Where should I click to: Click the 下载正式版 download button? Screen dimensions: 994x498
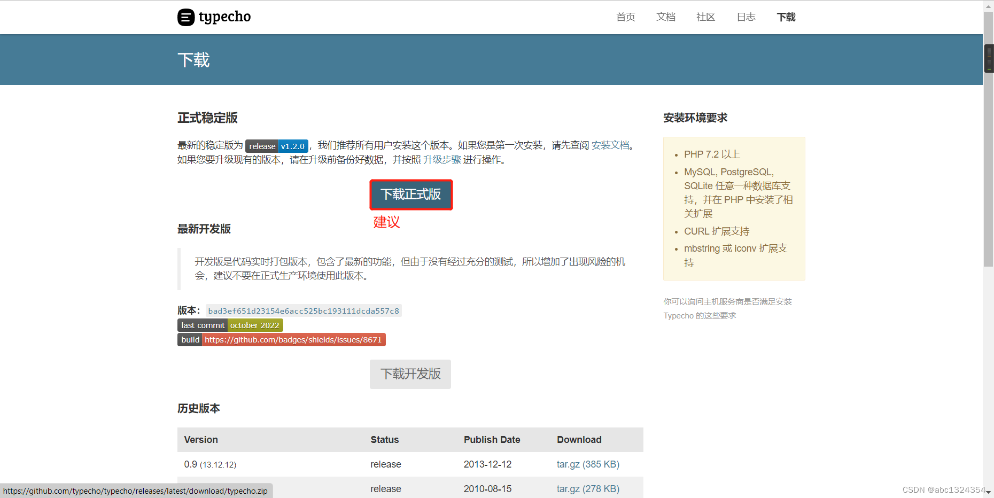pos(410,194)
